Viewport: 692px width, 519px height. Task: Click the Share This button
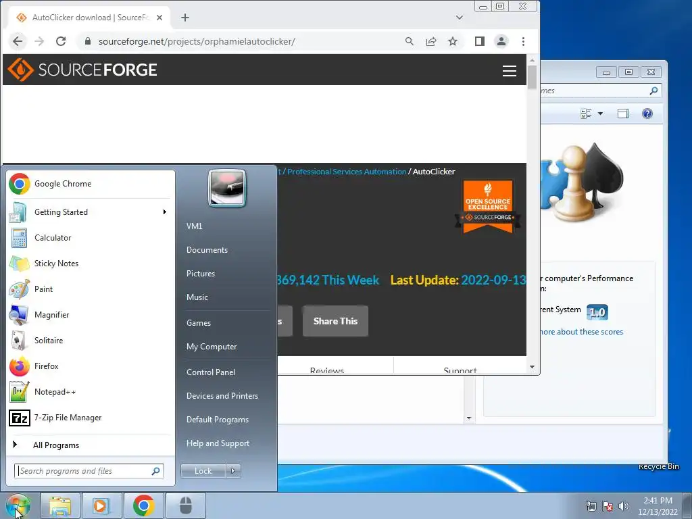click(x=335, y=321)
